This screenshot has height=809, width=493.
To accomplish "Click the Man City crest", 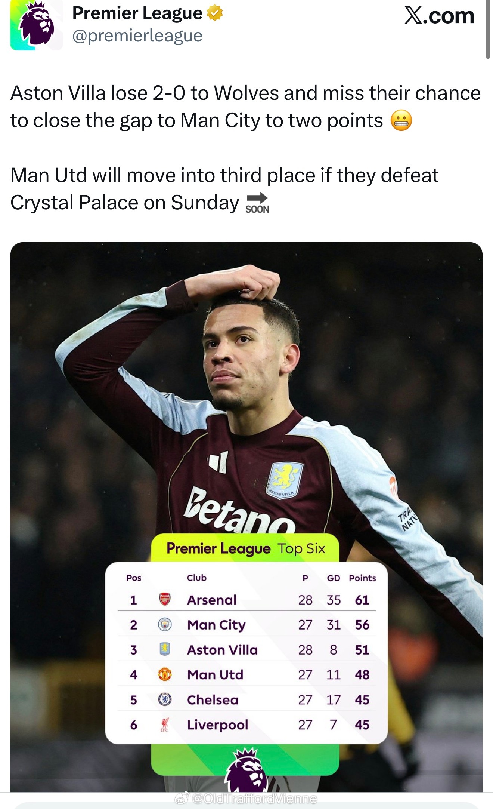I will pos(165,624).
